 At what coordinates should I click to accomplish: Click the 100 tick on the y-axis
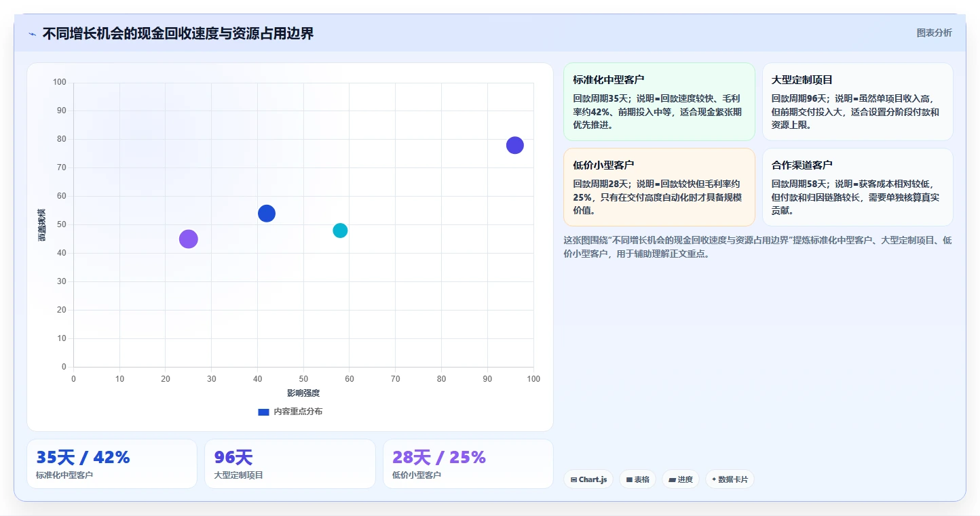60,83
